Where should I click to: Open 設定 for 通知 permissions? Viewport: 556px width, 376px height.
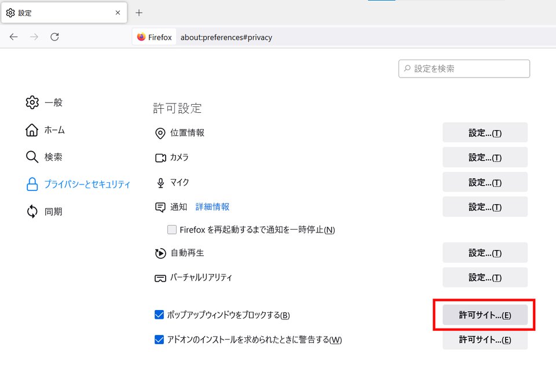coord(485,207)
